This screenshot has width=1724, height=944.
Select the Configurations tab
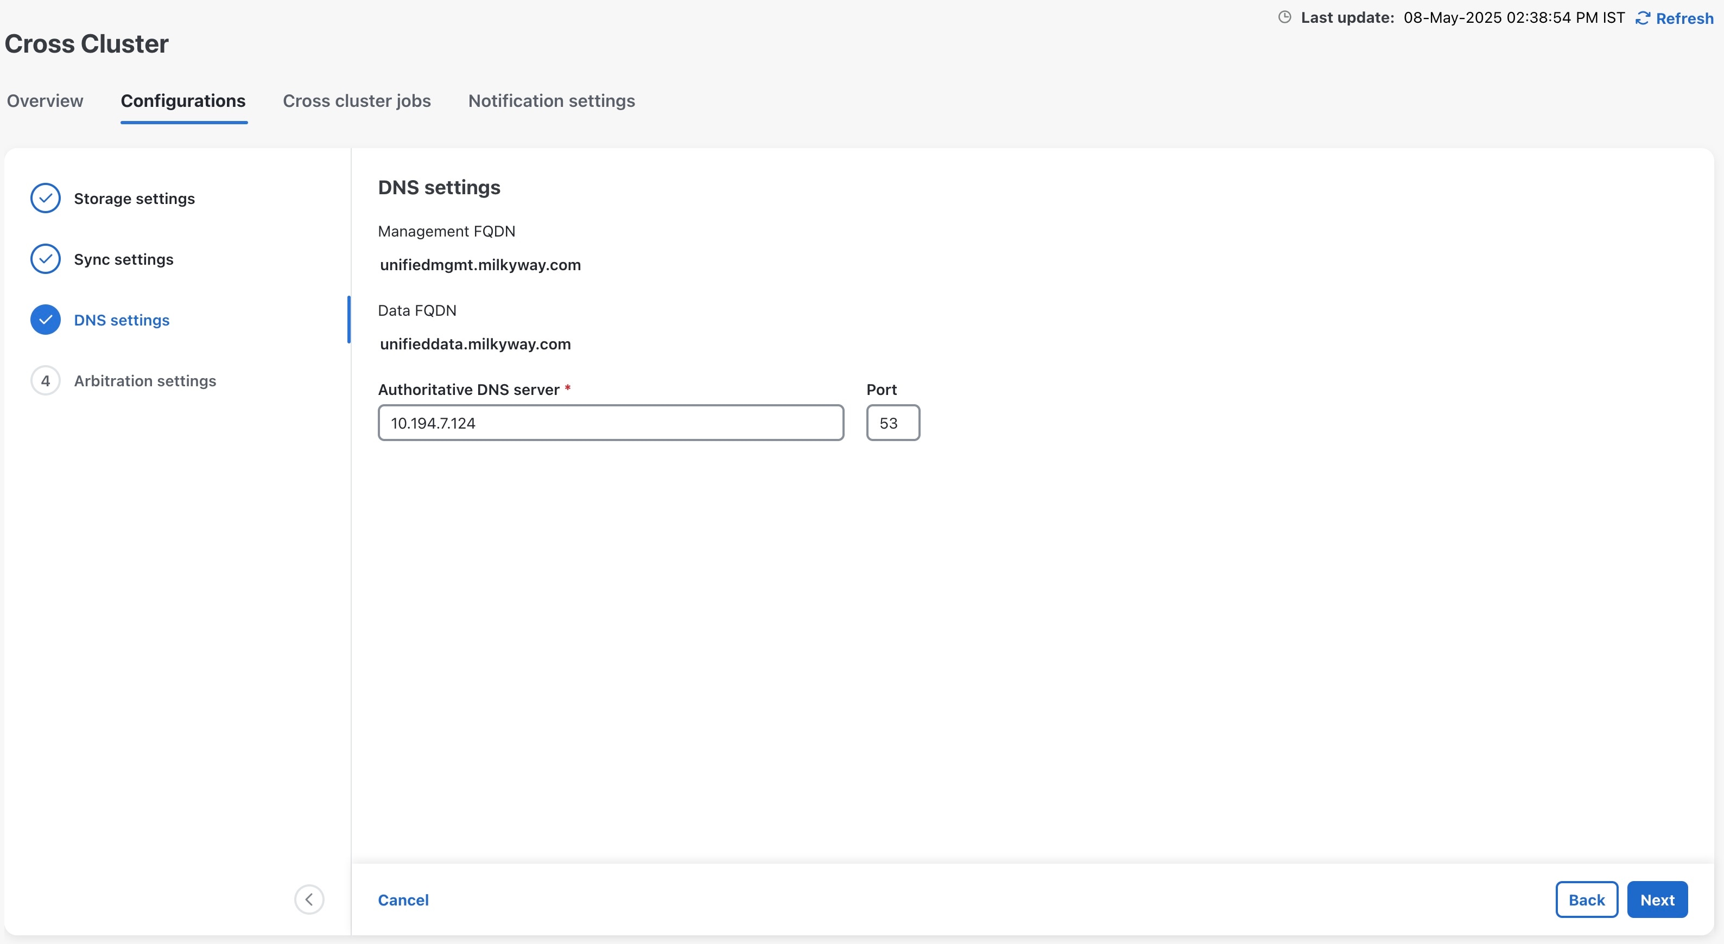pyautogui.click(x=183, y=101)
